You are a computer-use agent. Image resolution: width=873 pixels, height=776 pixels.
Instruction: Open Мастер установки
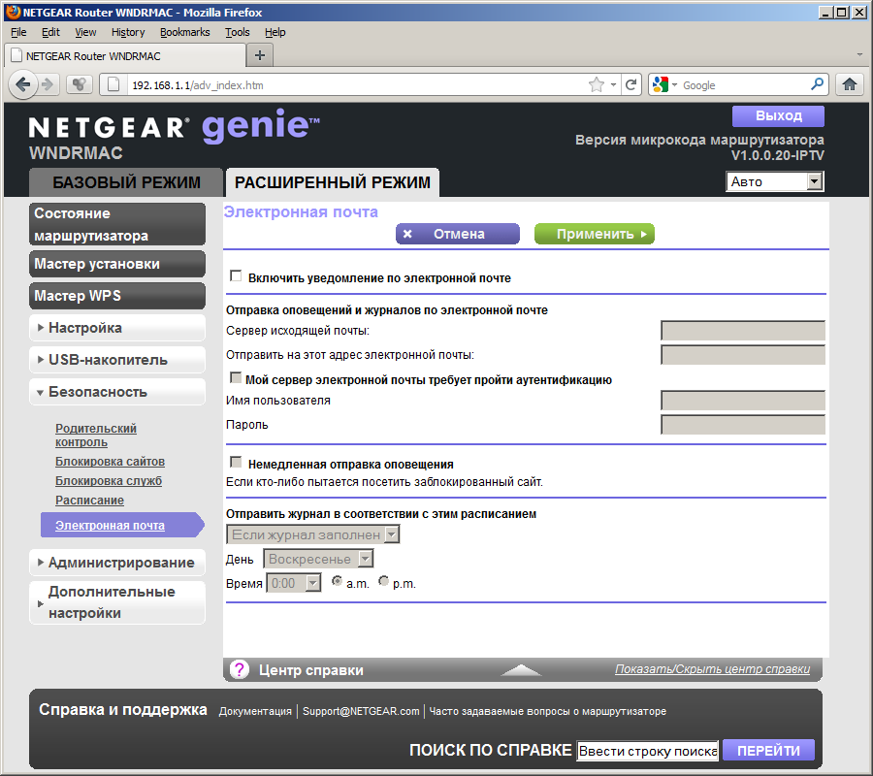[x=117, y=264]
